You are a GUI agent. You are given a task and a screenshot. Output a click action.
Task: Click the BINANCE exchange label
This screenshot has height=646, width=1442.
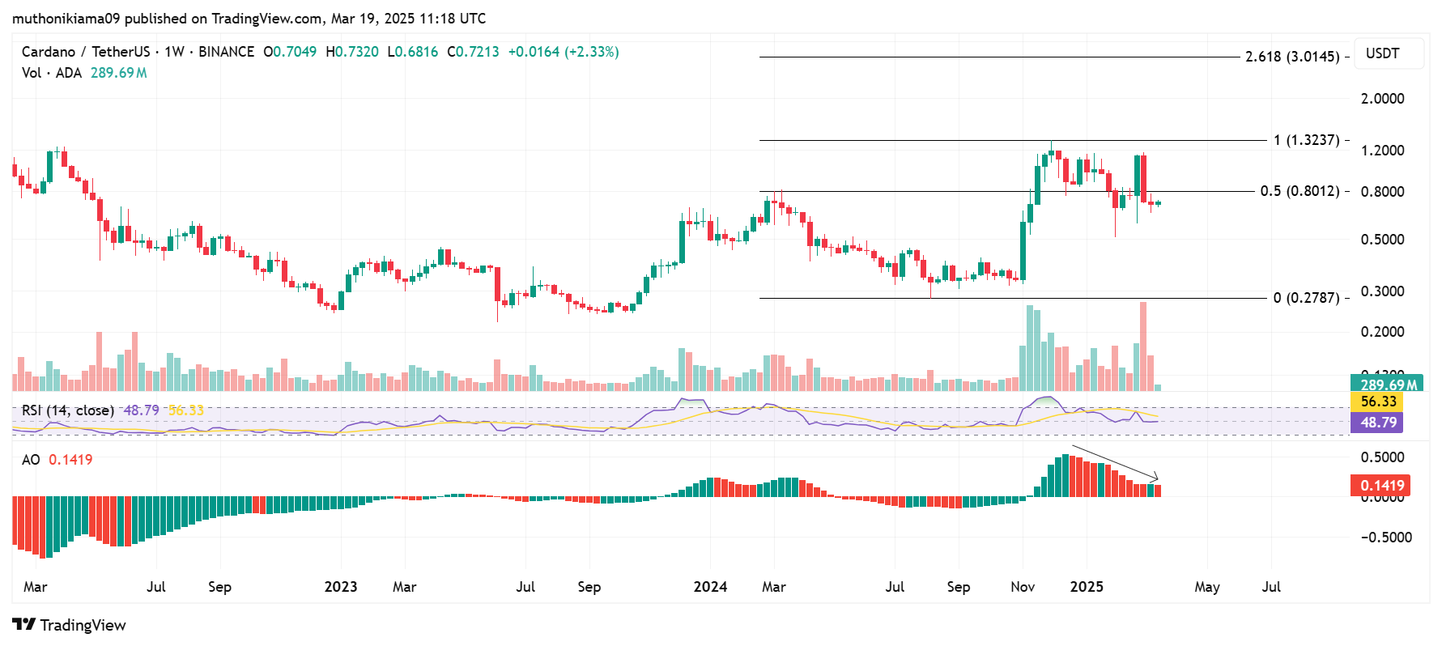pos(226,52)
